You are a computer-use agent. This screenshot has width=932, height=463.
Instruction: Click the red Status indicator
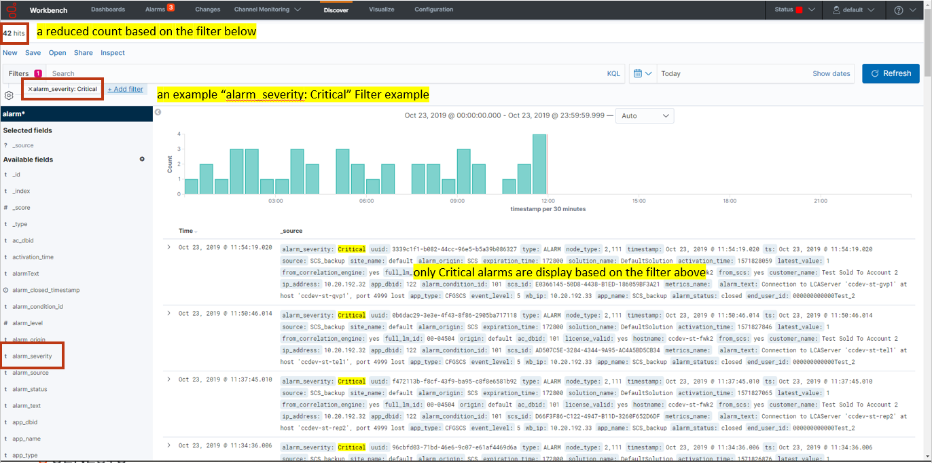[799, 10]
